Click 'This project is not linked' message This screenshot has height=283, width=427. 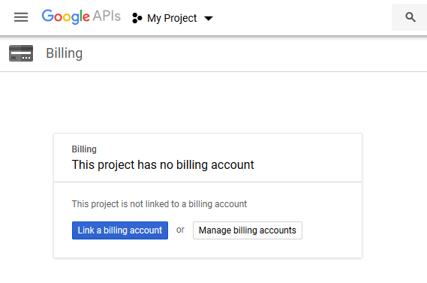(x=159, y=204)
